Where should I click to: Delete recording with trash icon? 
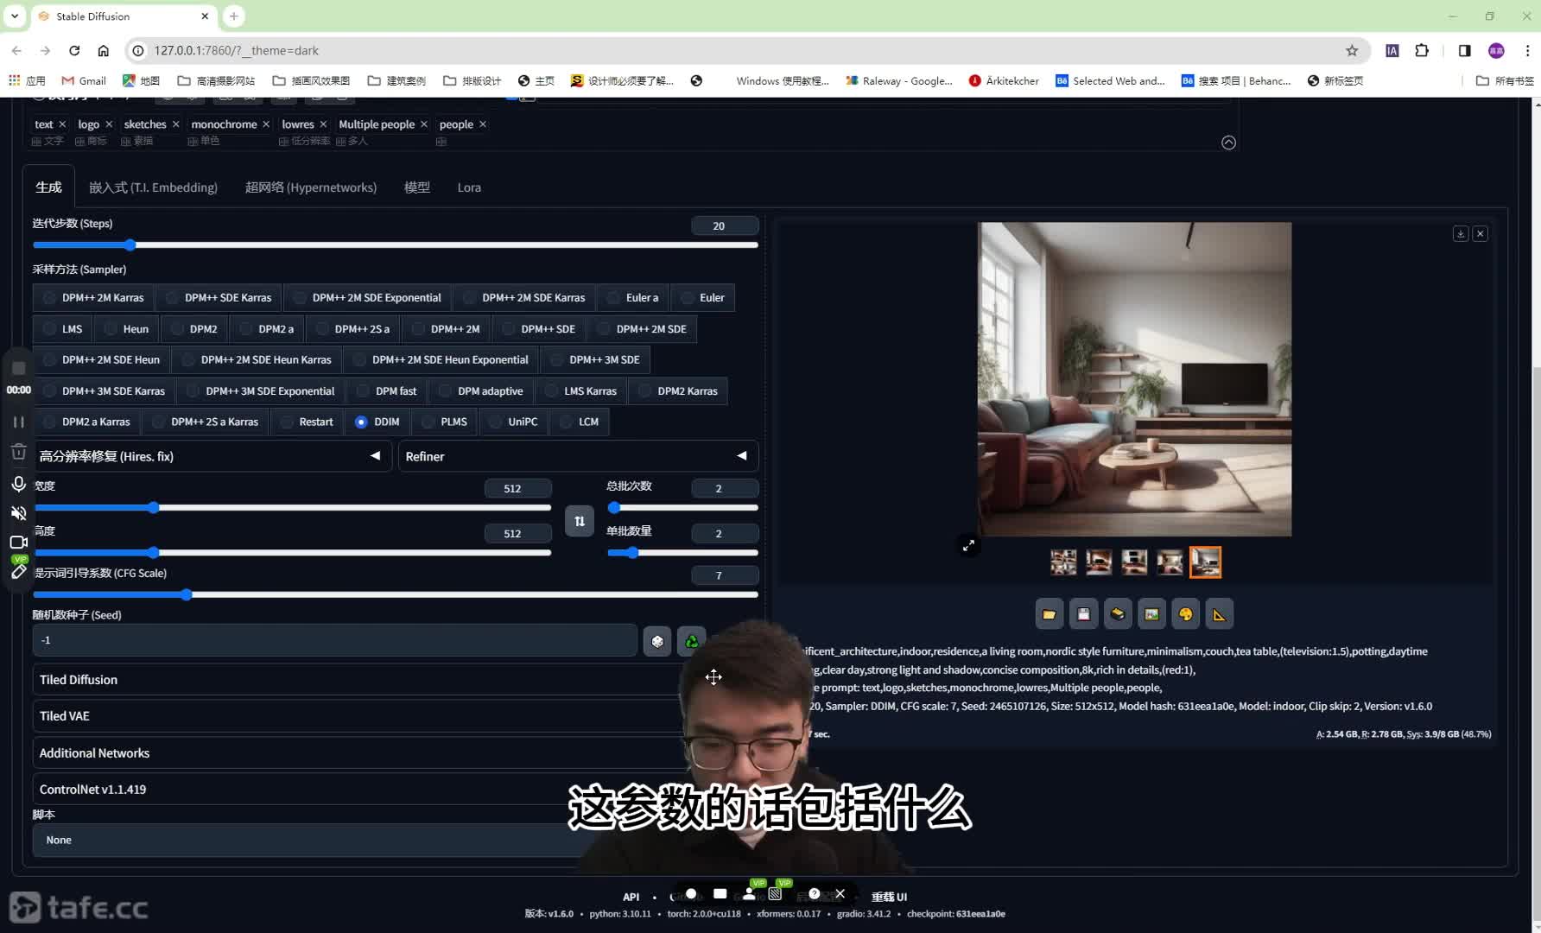[x=18, y=452]
